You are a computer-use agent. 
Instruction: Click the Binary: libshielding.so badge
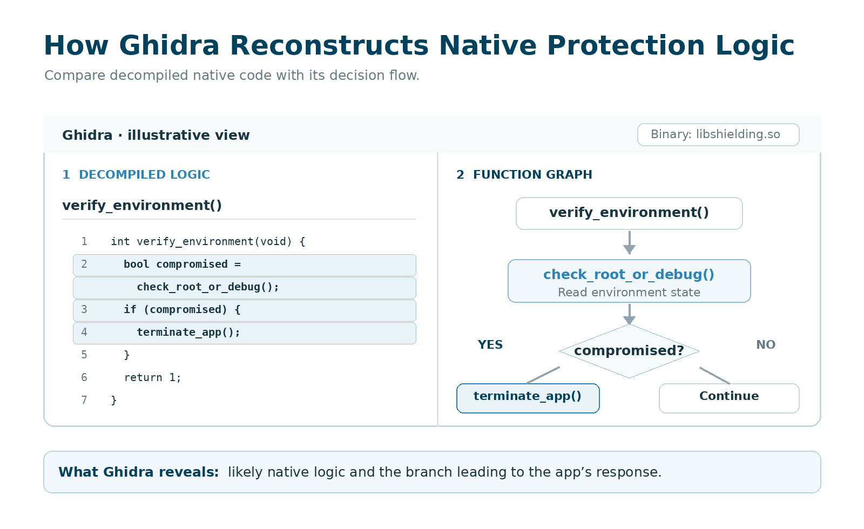[x=718, y=134]
